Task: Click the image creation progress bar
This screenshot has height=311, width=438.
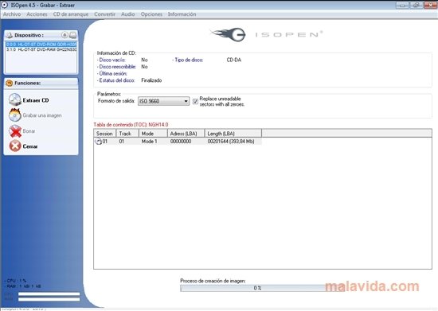Action: [x=257, y=288]
